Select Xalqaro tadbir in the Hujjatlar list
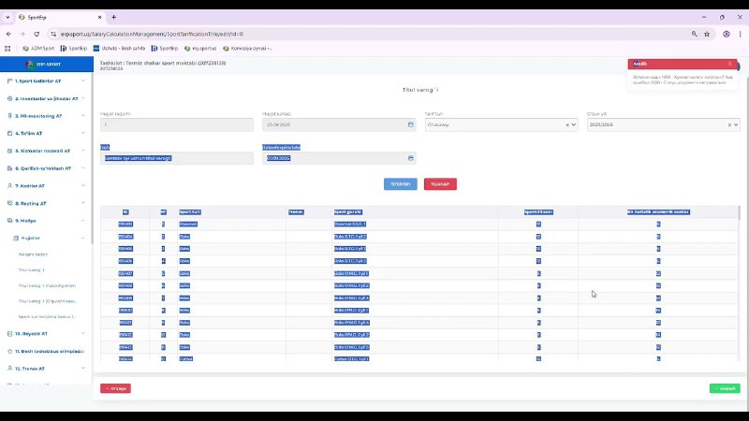Screen dimensions: 749x421 pos(33,254)
